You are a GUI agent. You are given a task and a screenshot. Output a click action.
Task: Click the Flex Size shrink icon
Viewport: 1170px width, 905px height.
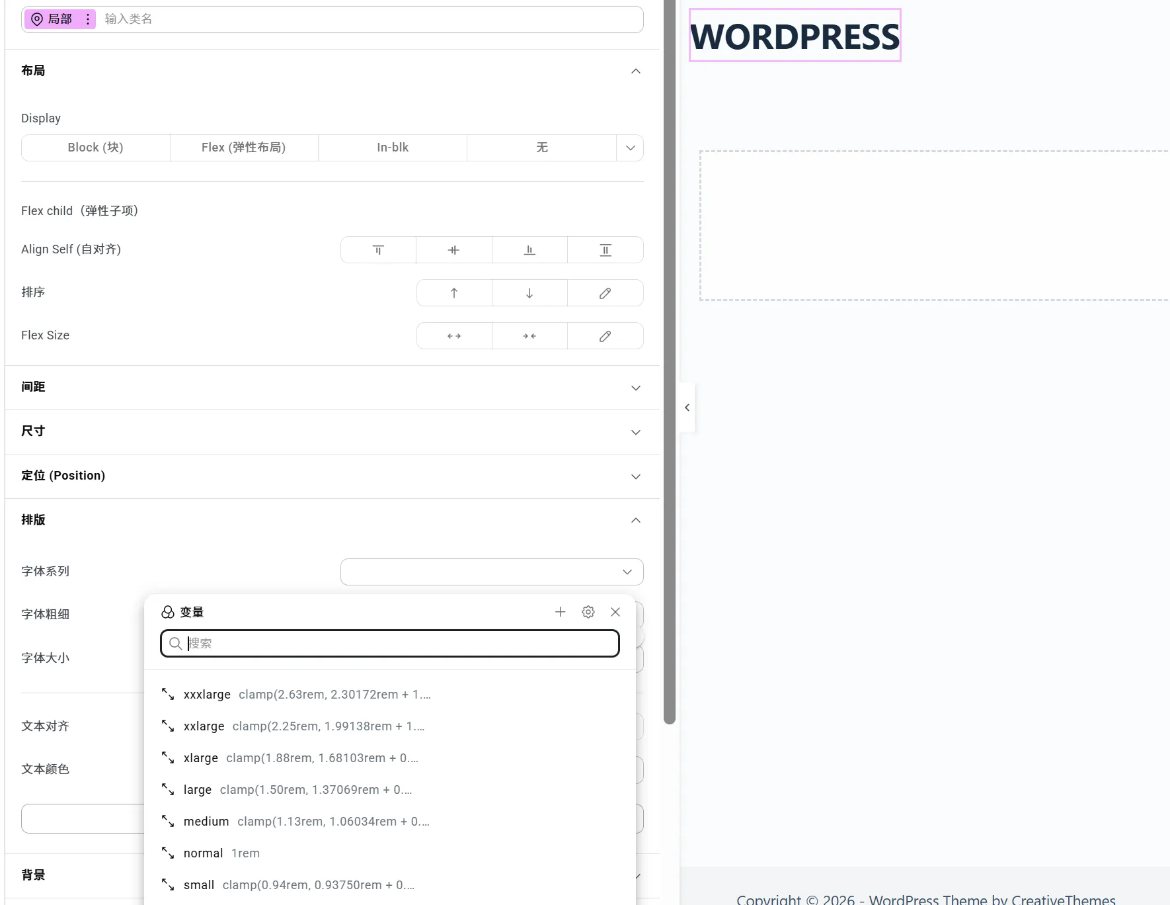(529, 336)
